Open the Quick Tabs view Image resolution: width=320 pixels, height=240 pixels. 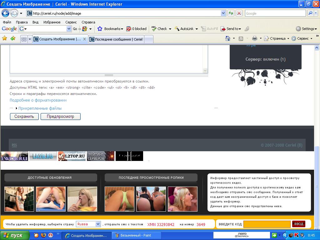point(24,39)
